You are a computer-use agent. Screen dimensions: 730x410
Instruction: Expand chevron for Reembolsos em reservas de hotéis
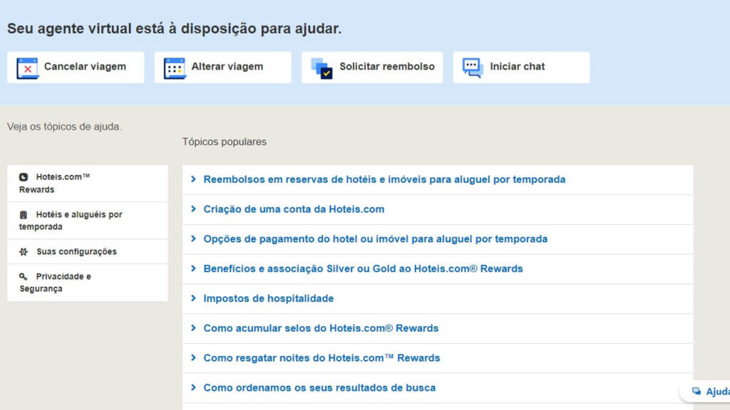click(194, 179)
